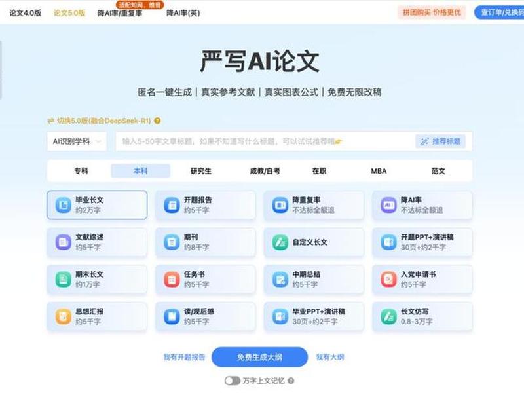The image size is (524, 393).
Task: Open the AI识别学科 dropdown
Action: click(x=77, y=141)
